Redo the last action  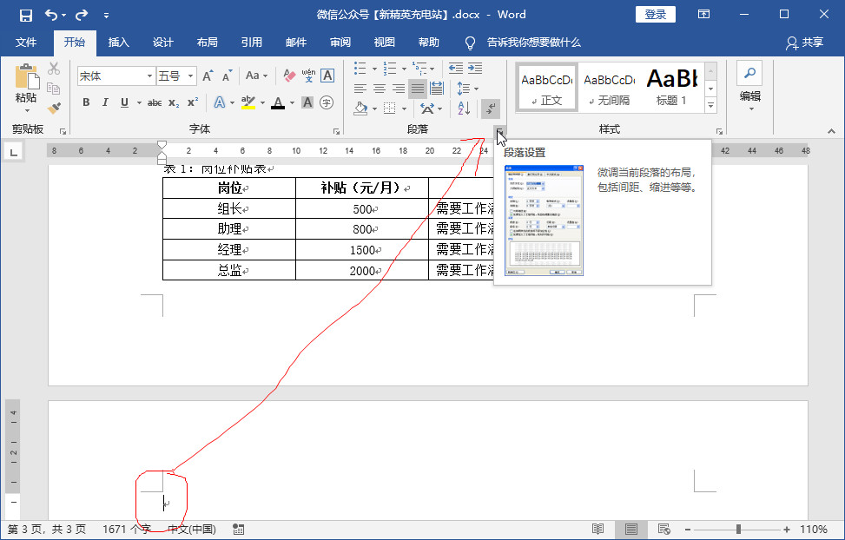tap(82, 15)
